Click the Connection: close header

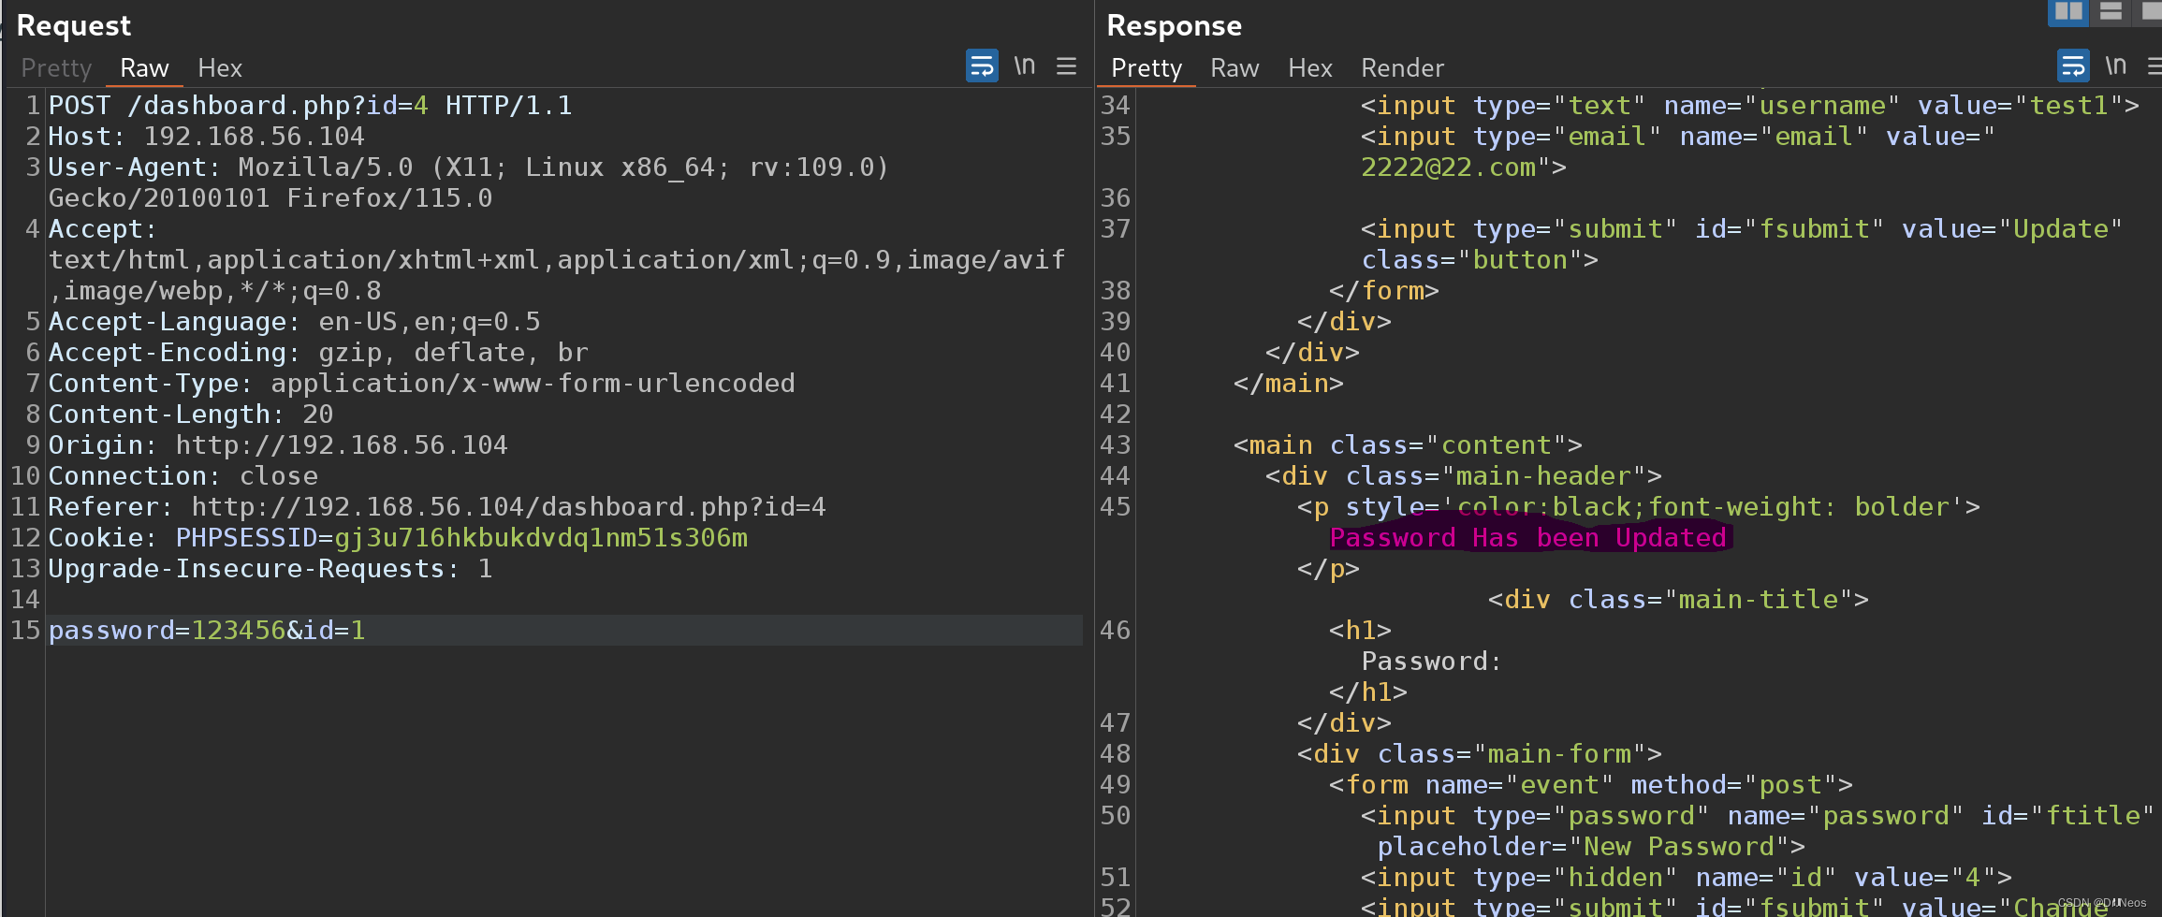tap(183, 476)
